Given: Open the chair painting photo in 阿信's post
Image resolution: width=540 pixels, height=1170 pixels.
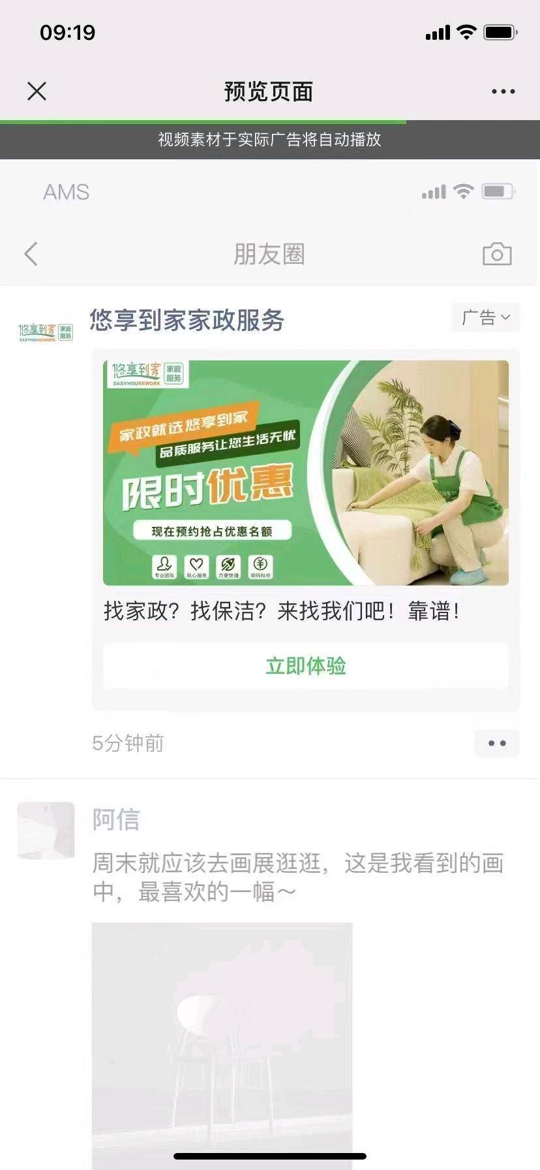Looking at the screenshot, I should 222,1046.
